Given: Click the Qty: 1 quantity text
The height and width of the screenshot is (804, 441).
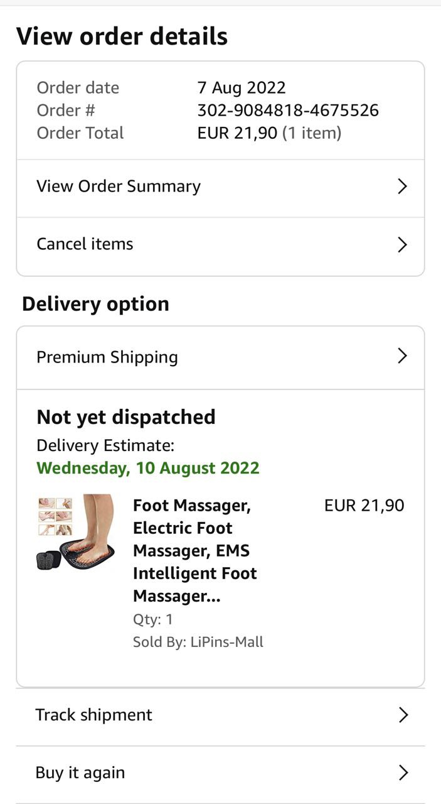Looking at the screenshot, I should tap(153, 619).
